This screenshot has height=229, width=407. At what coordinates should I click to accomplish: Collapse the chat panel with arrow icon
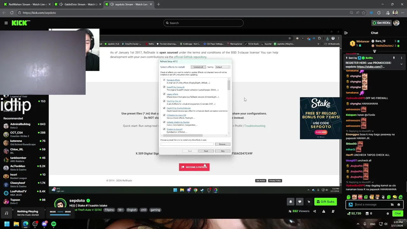(x=346, y=33)
